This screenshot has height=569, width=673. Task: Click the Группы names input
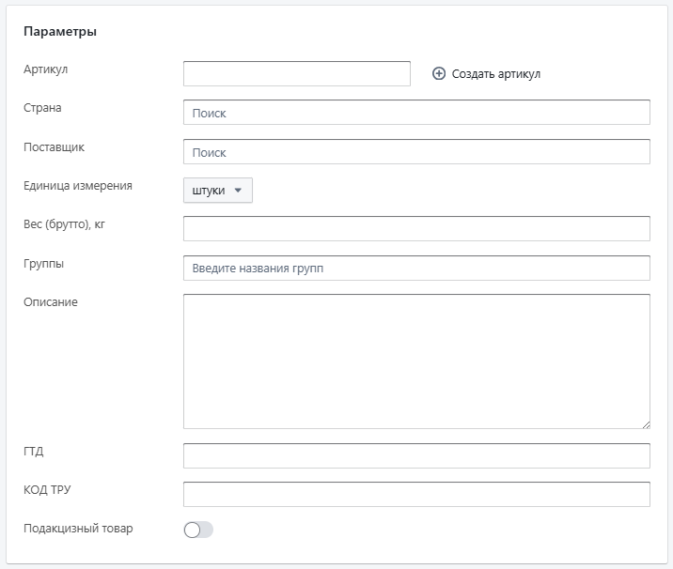pos(416,268)
